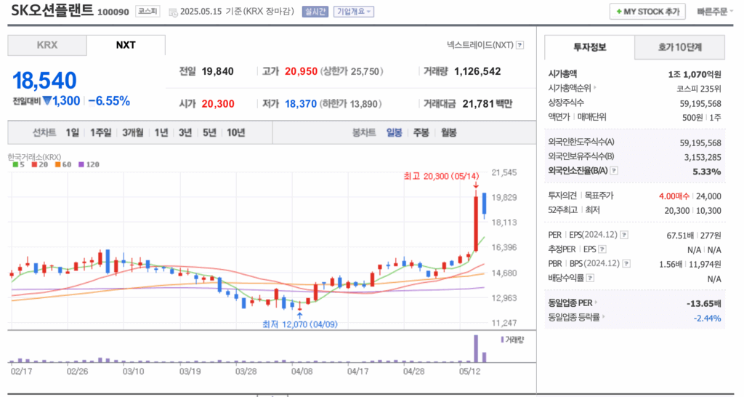Image resolution: width=744 pixels, height=397 pixels.
Task: Expand the 빠른주문 dropdown
Action: 715,12
